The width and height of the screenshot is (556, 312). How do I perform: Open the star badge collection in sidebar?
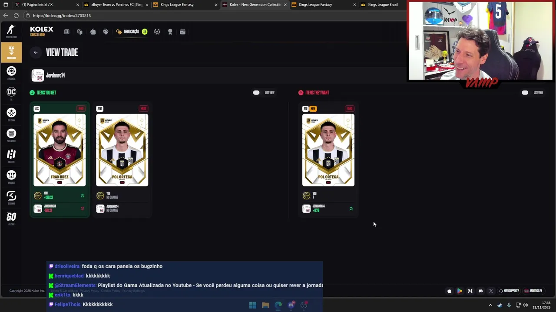(11, 114)
